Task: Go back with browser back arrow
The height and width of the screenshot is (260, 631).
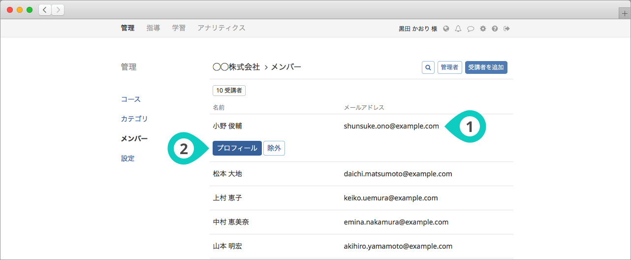Action: 45,10
